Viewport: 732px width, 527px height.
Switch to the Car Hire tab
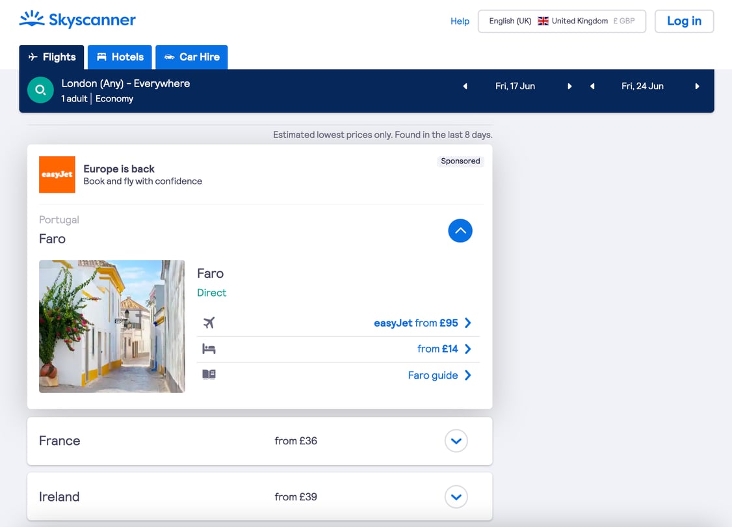click(x=191, y=57)
